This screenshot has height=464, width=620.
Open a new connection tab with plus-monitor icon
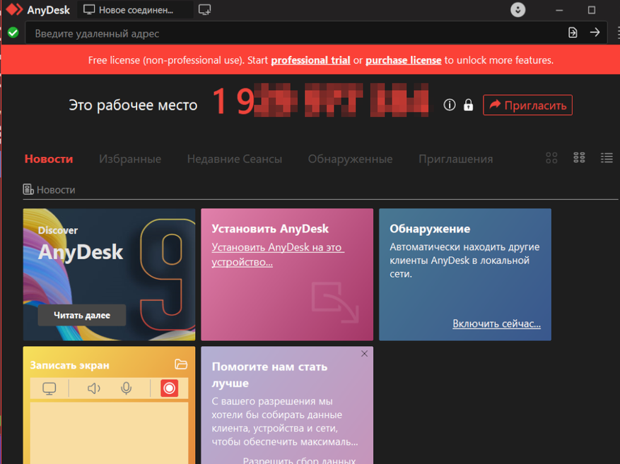(x=204, y=9)
